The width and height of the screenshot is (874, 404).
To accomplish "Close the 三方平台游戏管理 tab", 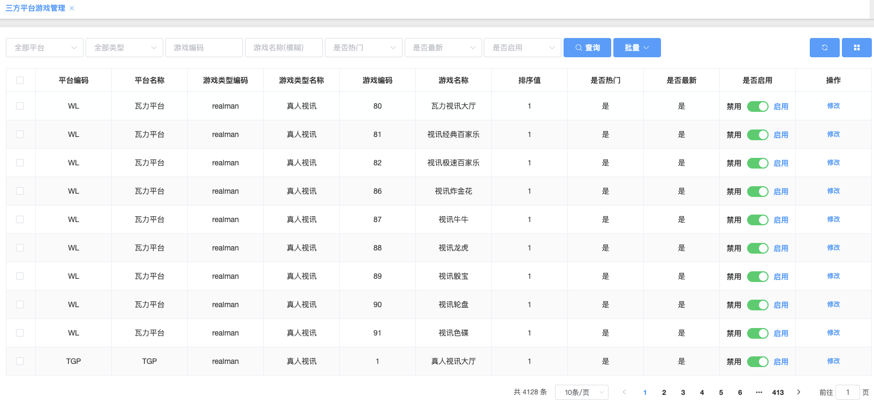I will tap(72, 9).
